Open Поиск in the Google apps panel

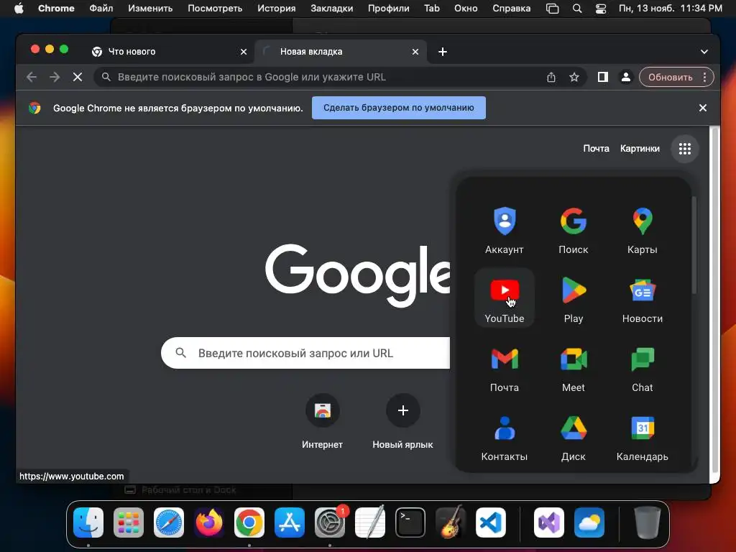(573, 229)
